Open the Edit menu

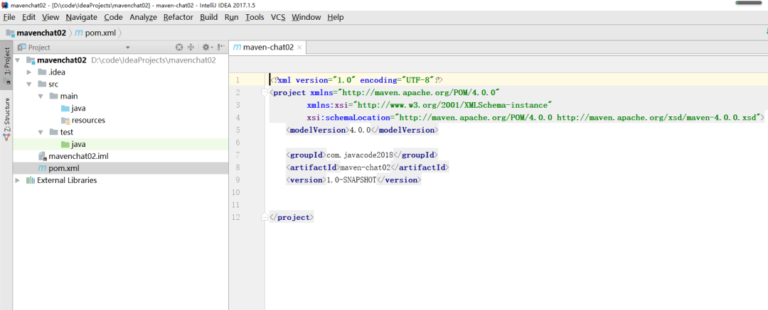pyautogui.click(x=29, y=17)
